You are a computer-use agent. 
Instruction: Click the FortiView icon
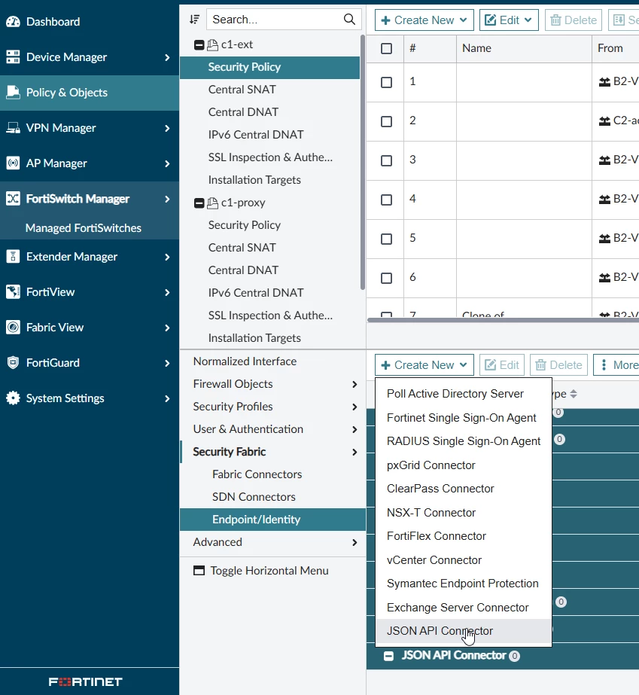(x=13, y=291)
